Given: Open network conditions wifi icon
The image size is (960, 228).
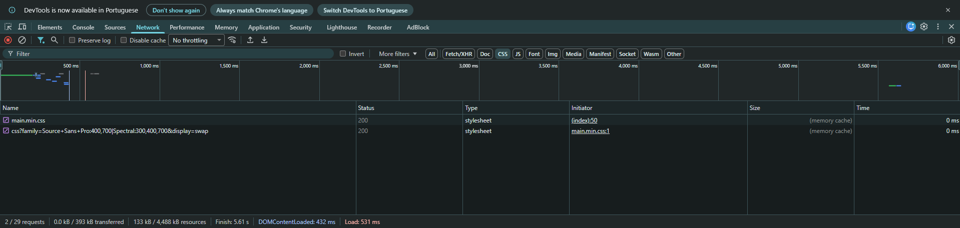Looking at the screenshot, I should [232, 40].
